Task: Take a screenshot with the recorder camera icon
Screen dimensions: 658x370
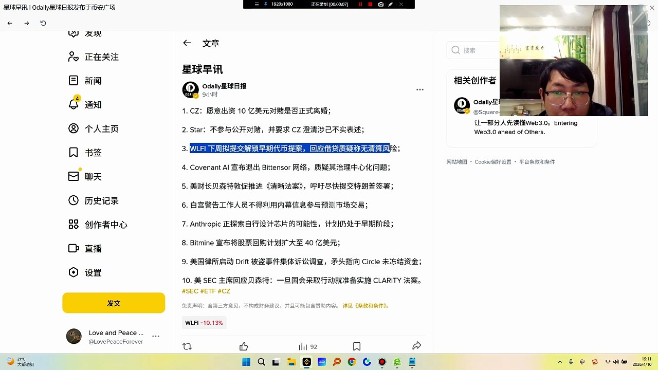Action: [x=381, y=4]
